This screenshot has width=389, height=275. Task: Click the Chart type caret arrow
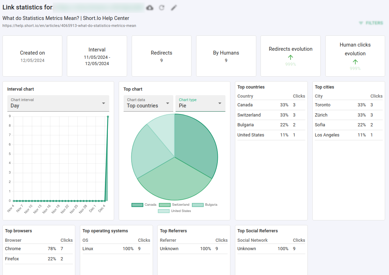[x=220, y=103]
